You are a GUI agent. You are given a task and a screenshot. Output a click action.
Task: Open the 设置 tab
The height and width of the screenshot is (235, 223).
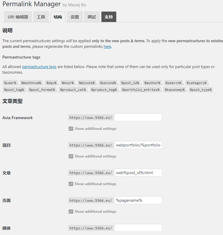[75, 17]
